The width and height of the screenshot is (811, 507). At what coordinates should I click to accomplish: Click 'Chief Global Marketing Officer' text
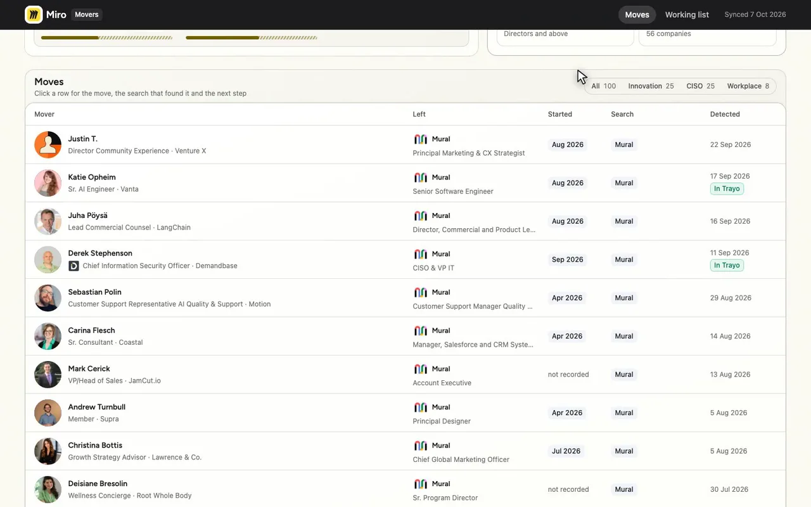(x=461, y=459)
